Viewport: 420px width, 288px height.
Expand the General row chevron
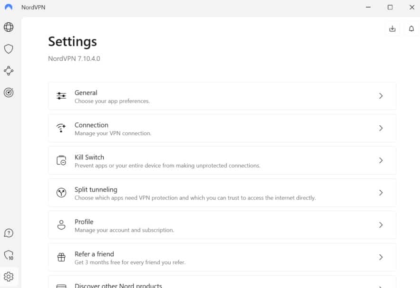(x=381, y=96)
